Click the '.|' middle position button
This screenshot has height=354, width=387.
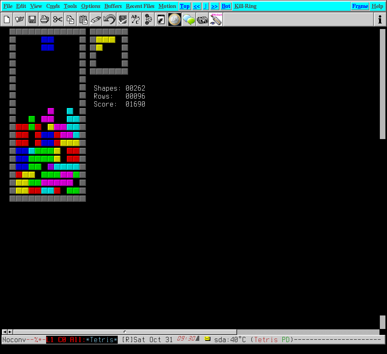tap(206, 6)
